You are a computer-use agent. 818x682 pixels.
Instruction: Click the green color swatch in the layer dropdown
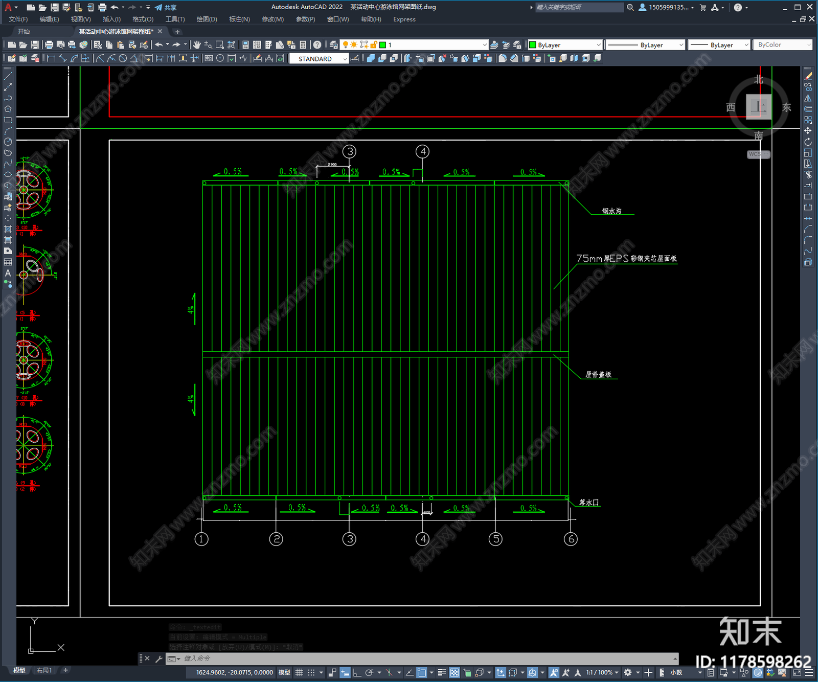382,45
